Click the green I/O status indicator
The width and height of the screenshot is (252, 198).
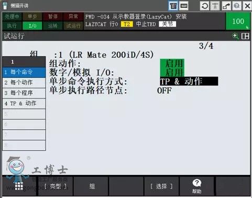pyautogui.click(x=32, y=26)
